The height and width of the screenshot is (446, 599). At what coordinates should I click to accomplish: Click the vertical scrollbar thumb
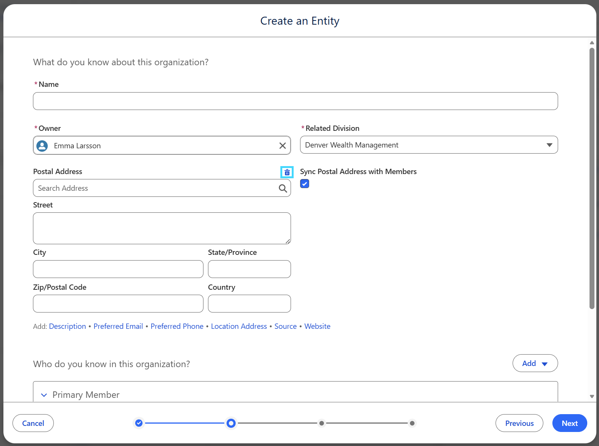pos(592,178)
